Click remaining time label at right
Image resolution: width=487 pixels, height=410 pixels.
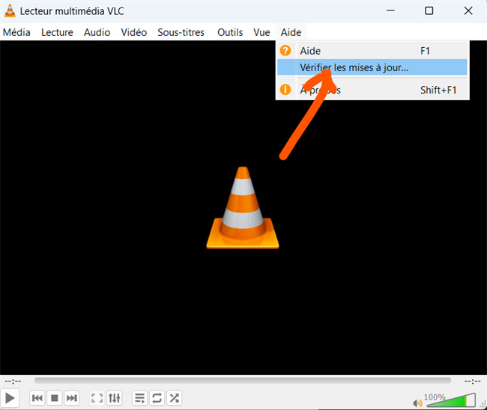pos(473,381)
